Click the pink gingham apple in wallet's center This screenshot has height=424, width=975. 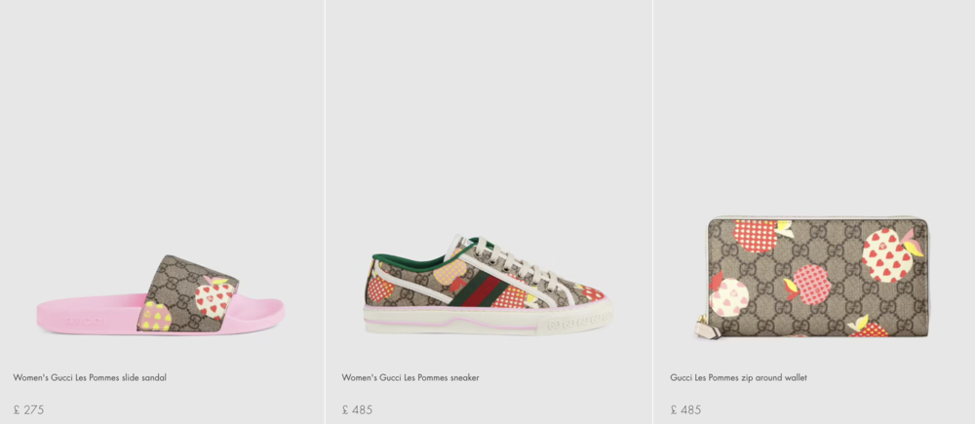(811, 284)
